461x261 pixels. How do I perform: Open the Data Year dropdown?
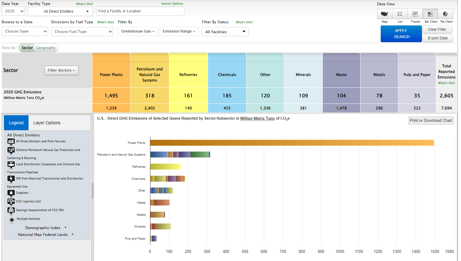click(x=13, y=11)
